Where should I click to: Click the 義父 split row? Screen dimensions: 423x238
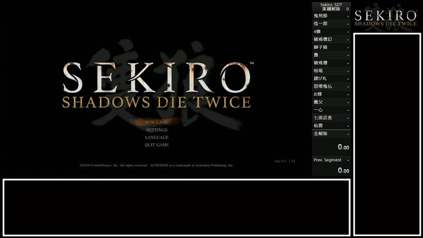(331, 102)
